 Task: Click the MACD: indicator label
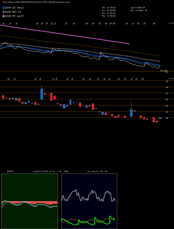click(10, 171)
